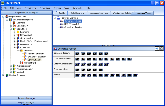165x106 pixels.
Task: Click third task icon in Safety row
Action: pyautogui.click(x=89, y=75)
